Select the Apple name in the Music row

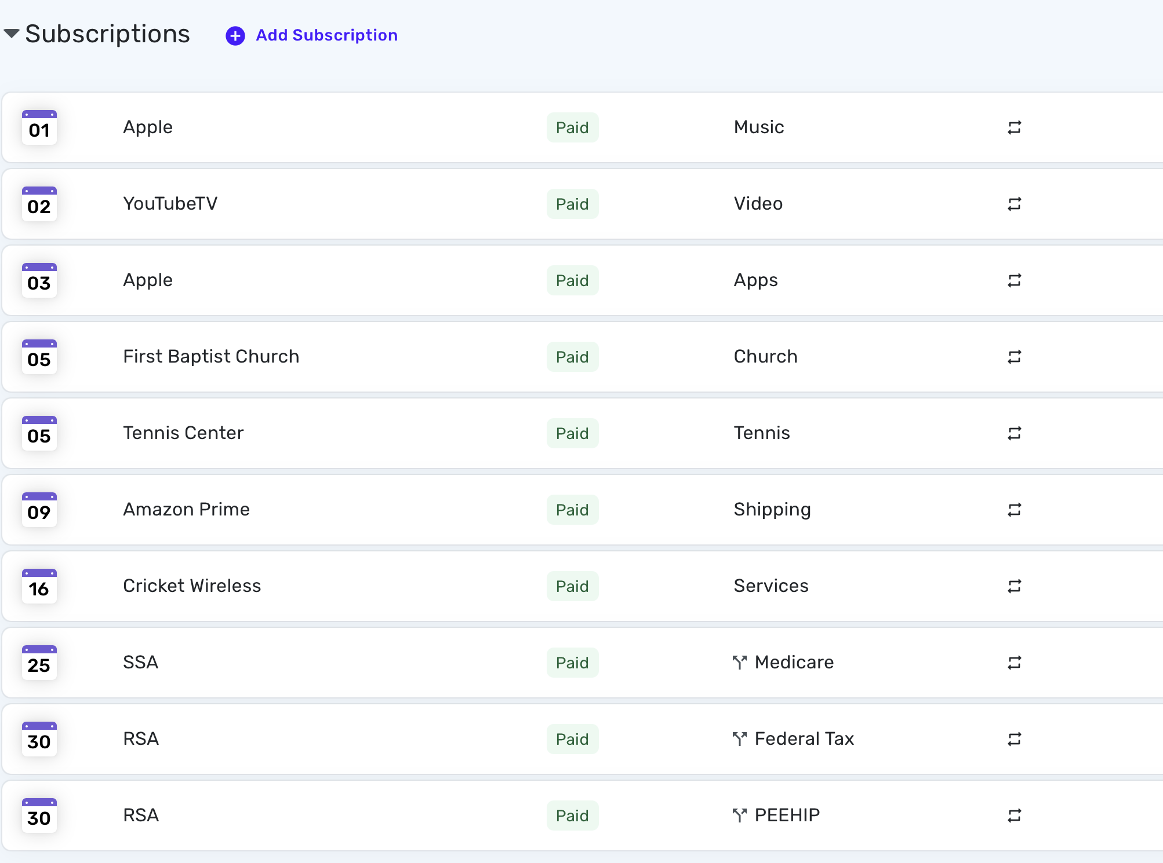pos(148,127)
